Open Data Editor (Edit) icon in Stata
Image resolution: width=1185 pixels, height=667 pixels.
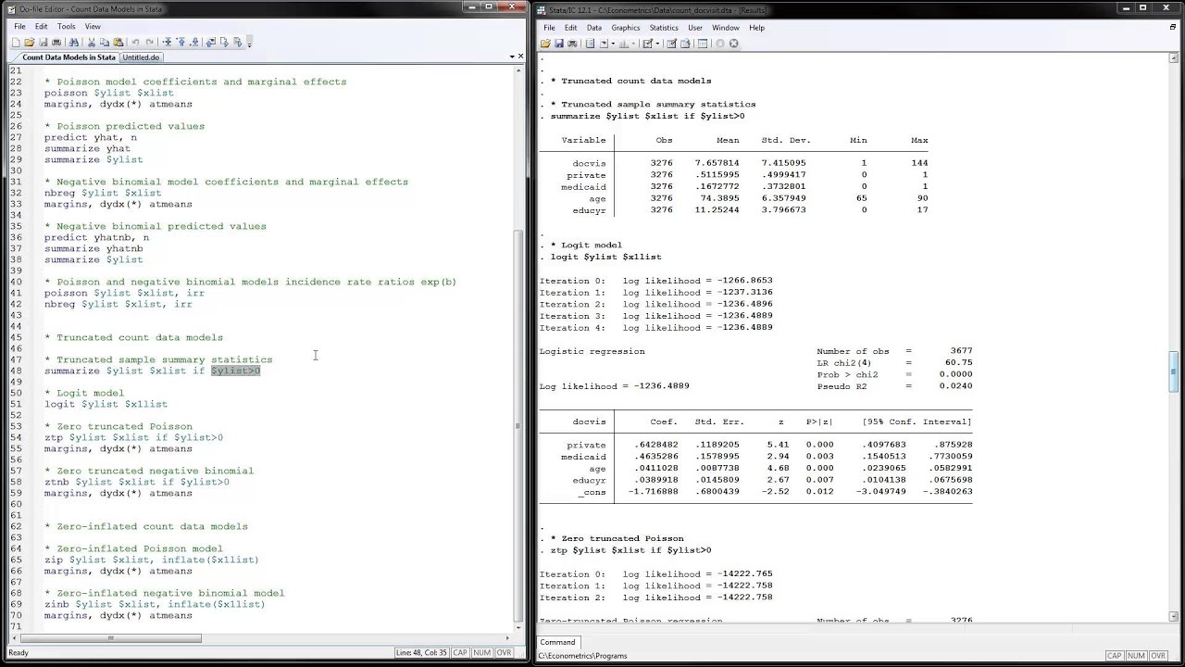coord(671,44)
